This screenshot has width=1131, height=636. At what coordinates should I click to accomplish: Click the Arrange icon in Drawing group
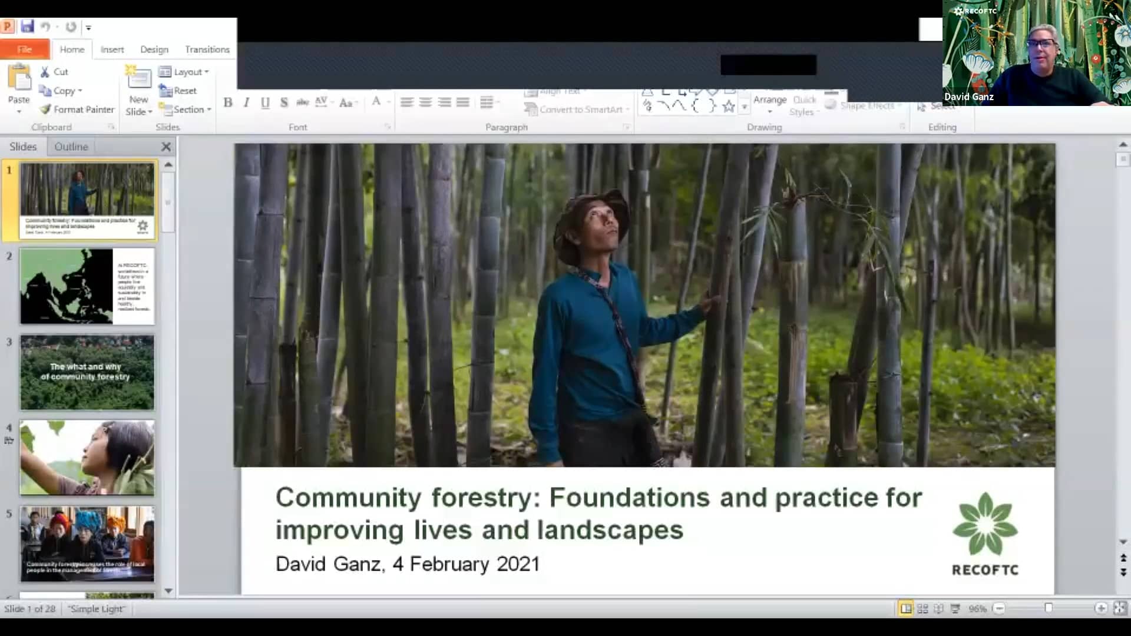tap(770, 99)
